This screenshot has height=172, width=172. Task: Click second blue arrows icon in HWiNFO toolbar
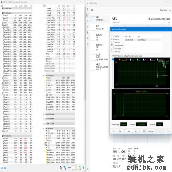[x=65, y=168]
